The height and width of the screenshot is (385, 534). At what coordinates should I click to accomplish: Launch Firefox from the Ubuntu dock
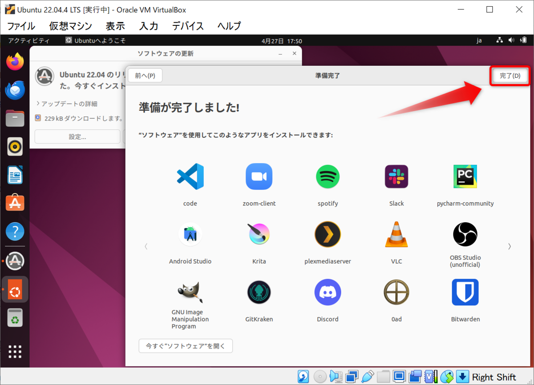(x=15, y=62)
